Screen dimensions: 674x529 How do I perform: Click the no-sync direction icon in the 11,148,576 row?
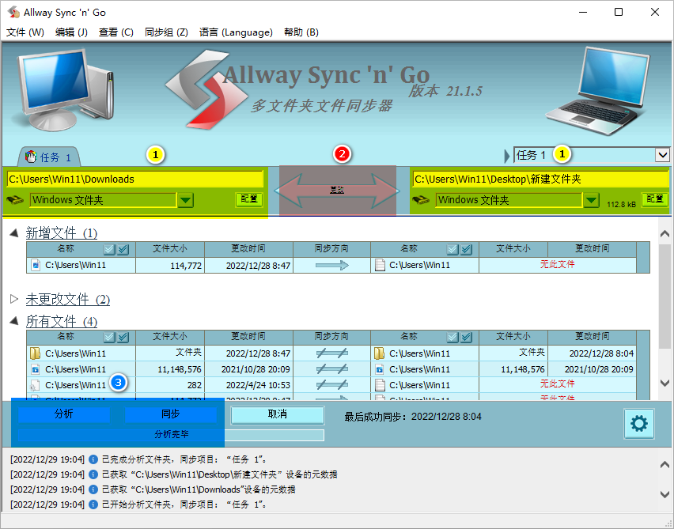pos(331,369)
